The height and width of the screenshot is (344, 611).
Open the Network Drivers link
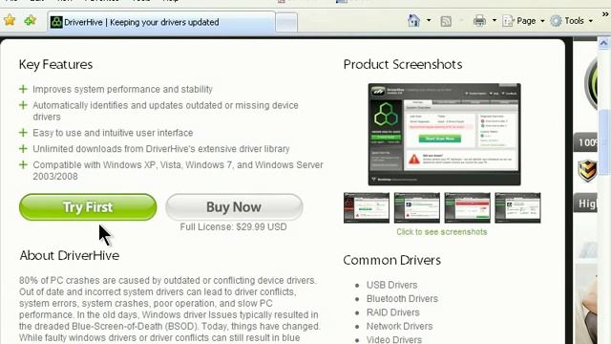click(x=399, y=326)
